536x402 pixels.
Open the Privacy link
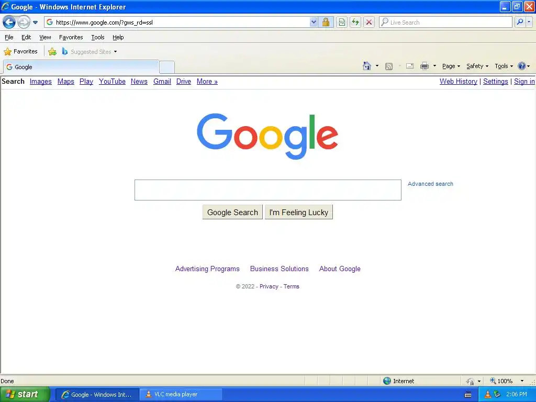point(269,286)
